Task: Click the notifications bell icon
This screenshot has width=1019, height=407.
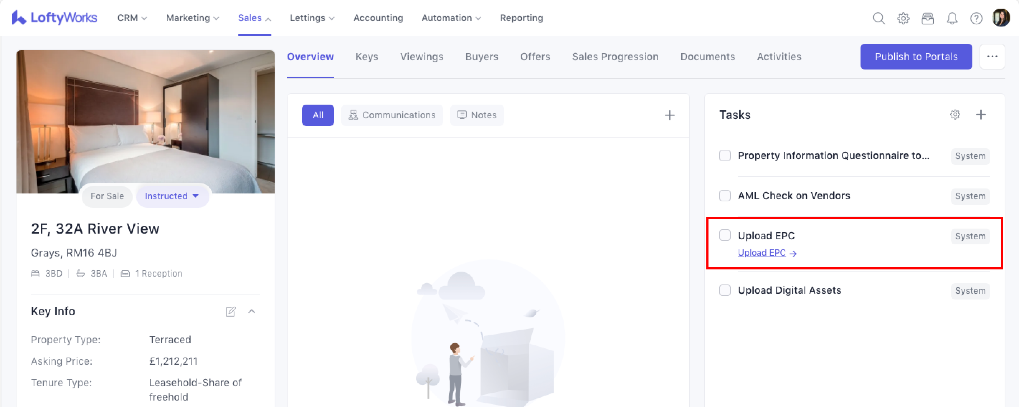Action: click(x=952, y=18)
